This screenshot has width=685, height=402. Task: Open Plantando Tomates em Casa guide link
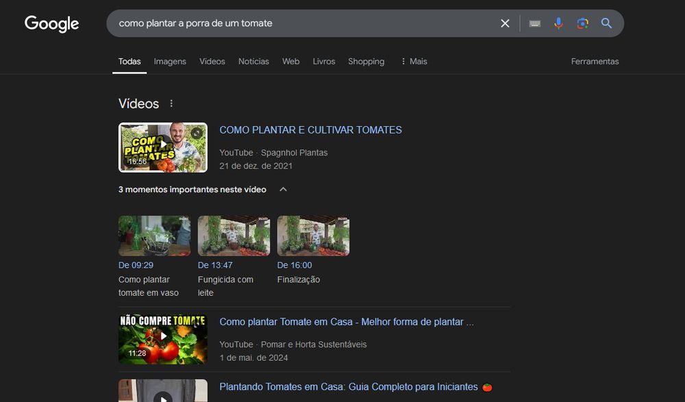point(356,387)
